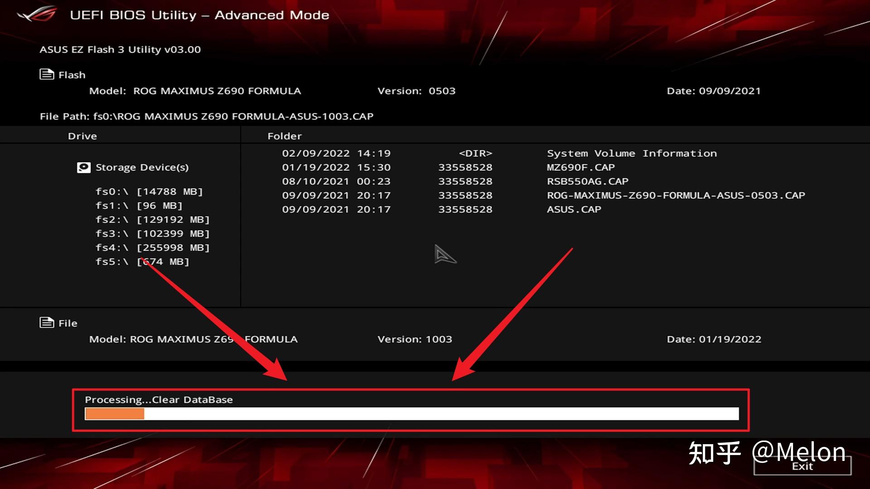Click the Exit button
This screenshot has height=489, width=870.
[x=802, y=466]
